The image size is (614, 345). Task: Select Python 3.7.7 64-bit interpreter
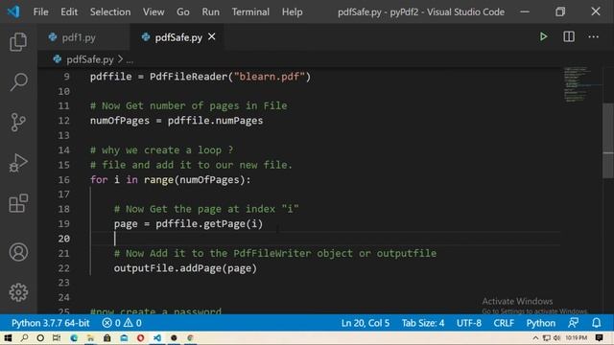point(51,323)
